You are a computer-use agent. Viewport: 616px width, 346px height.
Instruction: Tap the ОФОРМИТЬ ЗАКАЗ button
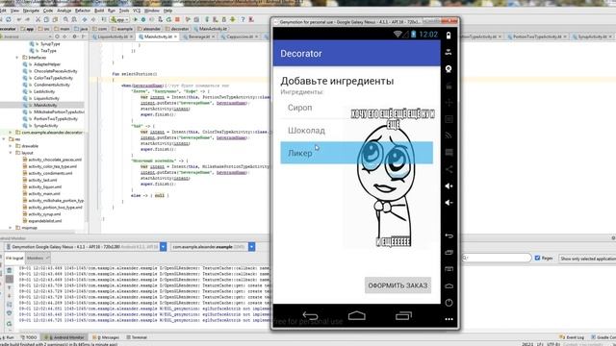398,285
